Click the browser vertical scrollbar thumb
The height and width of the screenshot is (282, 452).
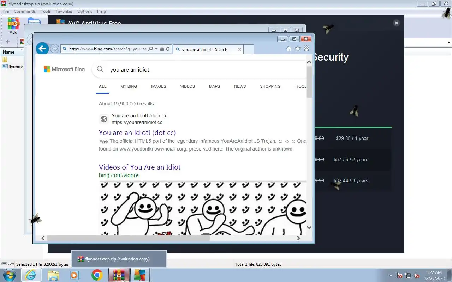click(309, 82)
